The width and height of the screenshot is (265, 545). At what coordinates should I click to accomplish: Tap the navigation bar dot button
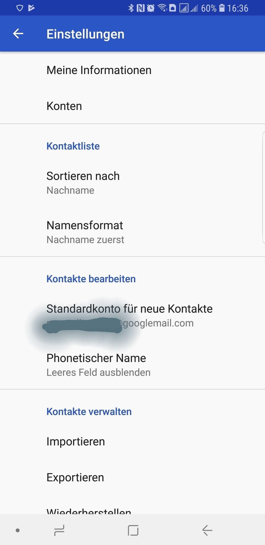(18, 530)
